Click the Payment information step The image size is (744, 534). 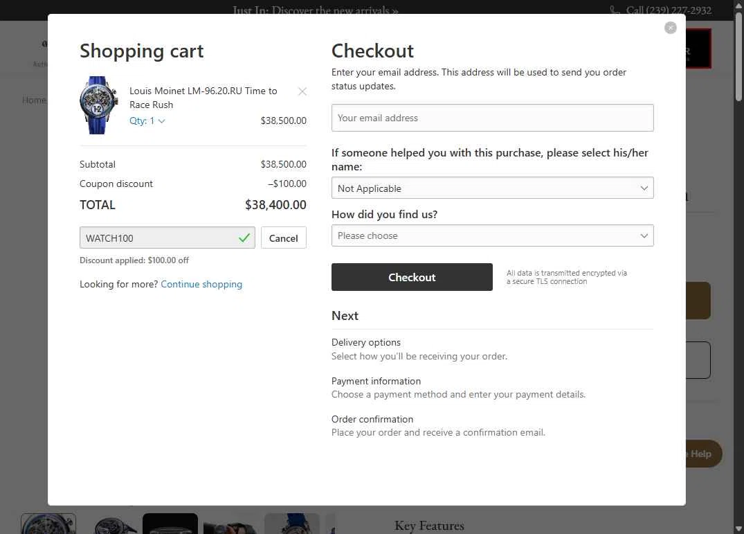376,381
